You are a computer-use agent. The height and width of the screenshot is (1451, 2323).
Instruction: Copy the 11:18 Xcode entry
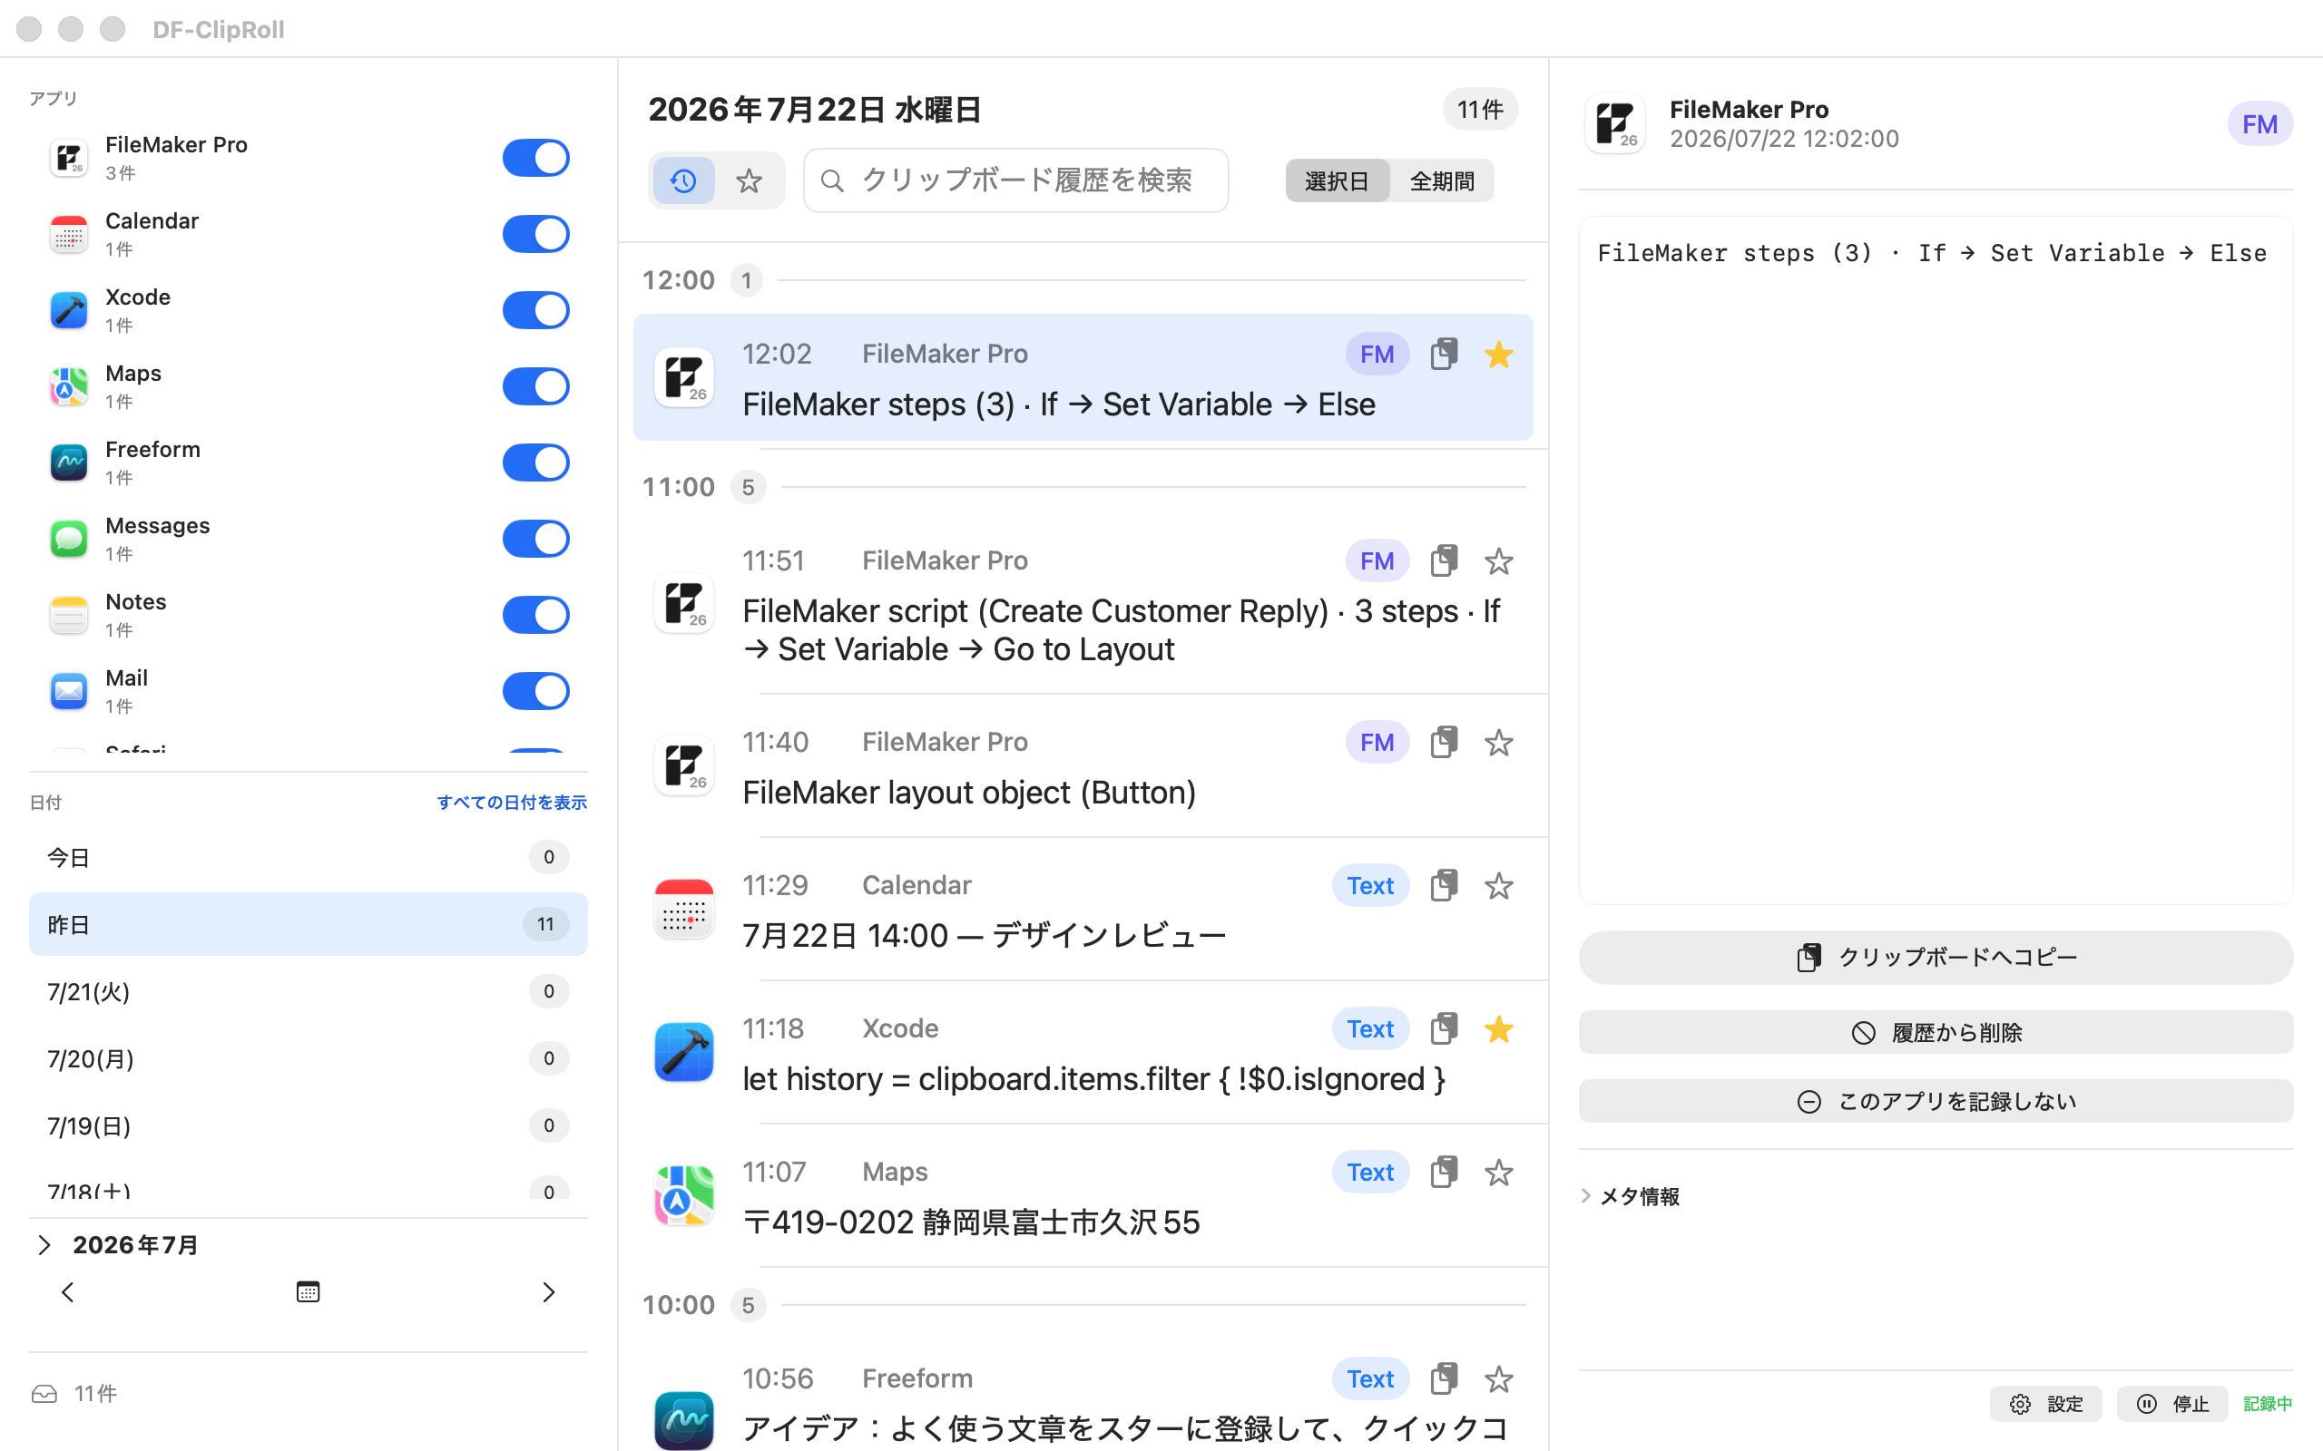coord(1444,1028)
